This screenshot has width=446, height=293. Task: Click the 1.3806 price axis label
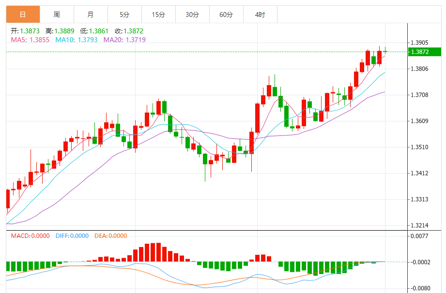tap(419, 69)
